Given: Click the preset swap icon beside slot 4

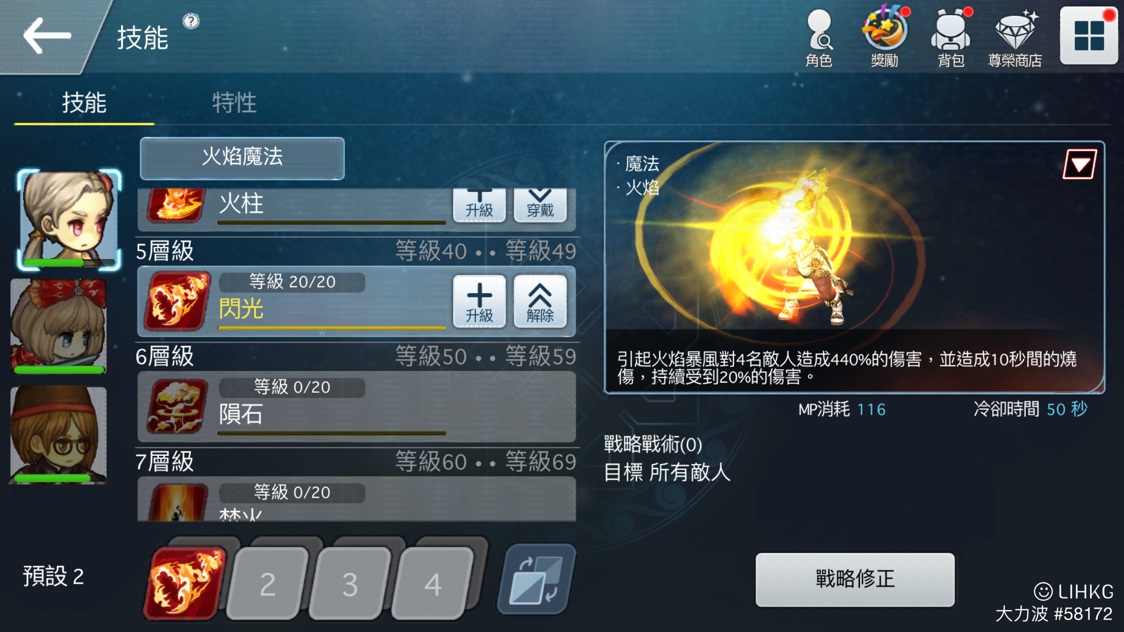Looking at the screenshot, I should pos(537,579).
